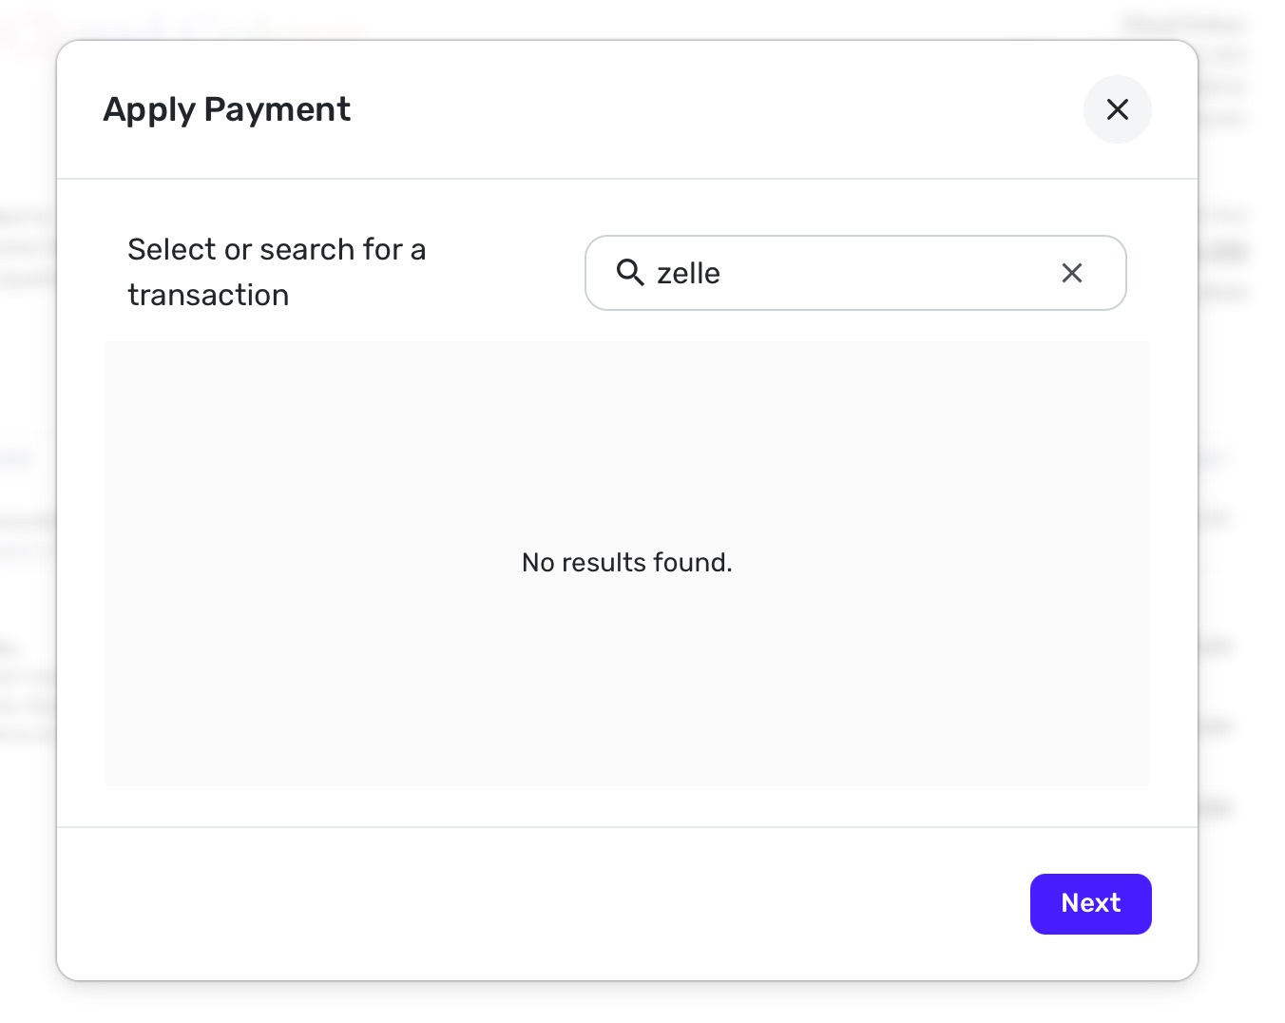Proceed using the purple Next button
The height and width of the screenshot is (1023, 1285).
[1090, 903]
